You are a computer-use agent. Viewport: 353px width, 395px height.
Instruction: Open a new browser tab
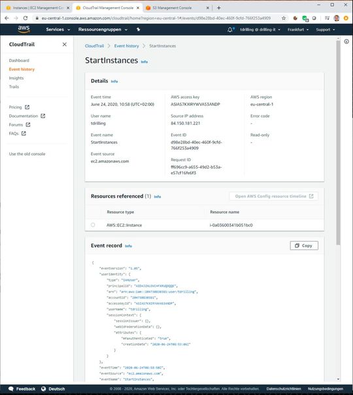click(218, 8)
